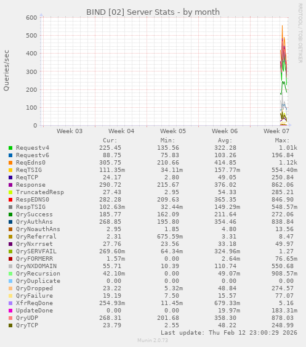306x347 pixels.
Task: Click the gray RespTSIG legend swatch
Action: [x=10, y=207]
